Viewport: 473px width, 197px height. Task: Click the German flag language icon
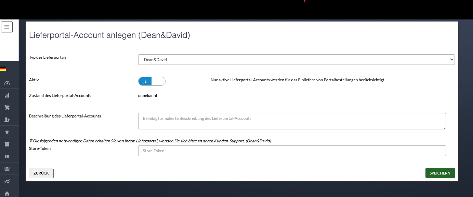click(x=3, y=69)
